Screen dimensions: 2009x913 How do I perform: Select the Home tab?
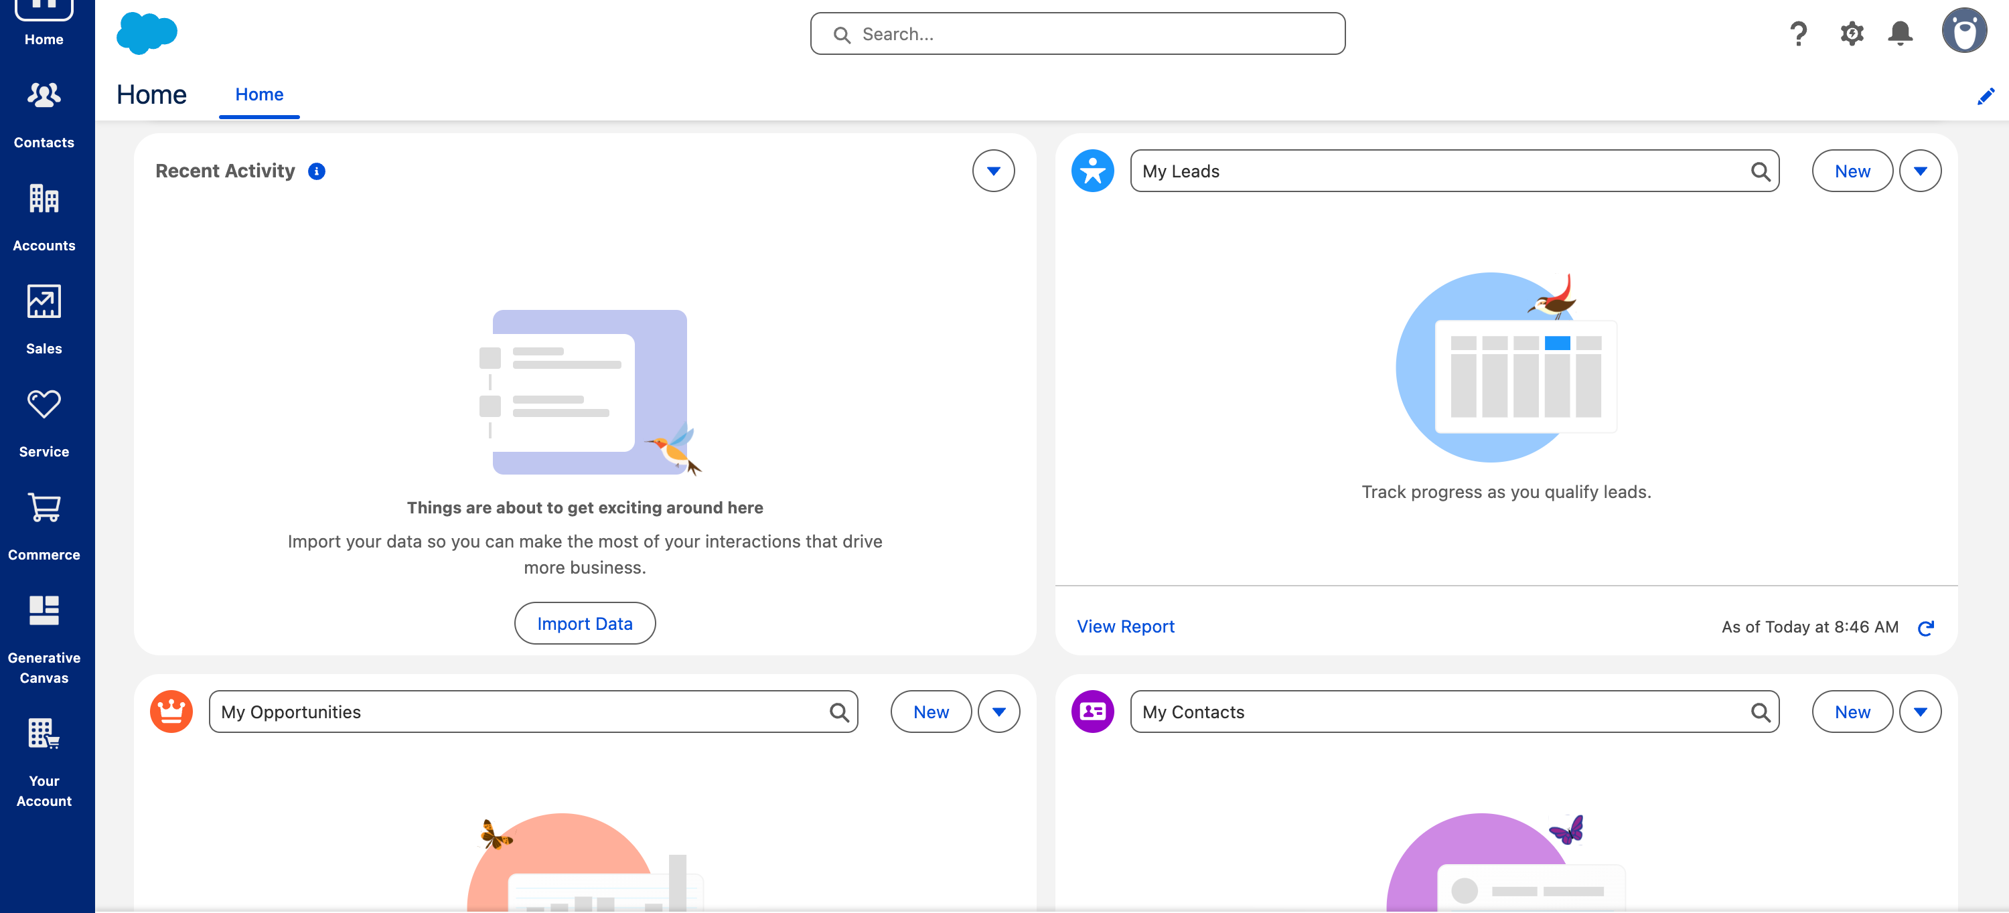click(259, 95)
